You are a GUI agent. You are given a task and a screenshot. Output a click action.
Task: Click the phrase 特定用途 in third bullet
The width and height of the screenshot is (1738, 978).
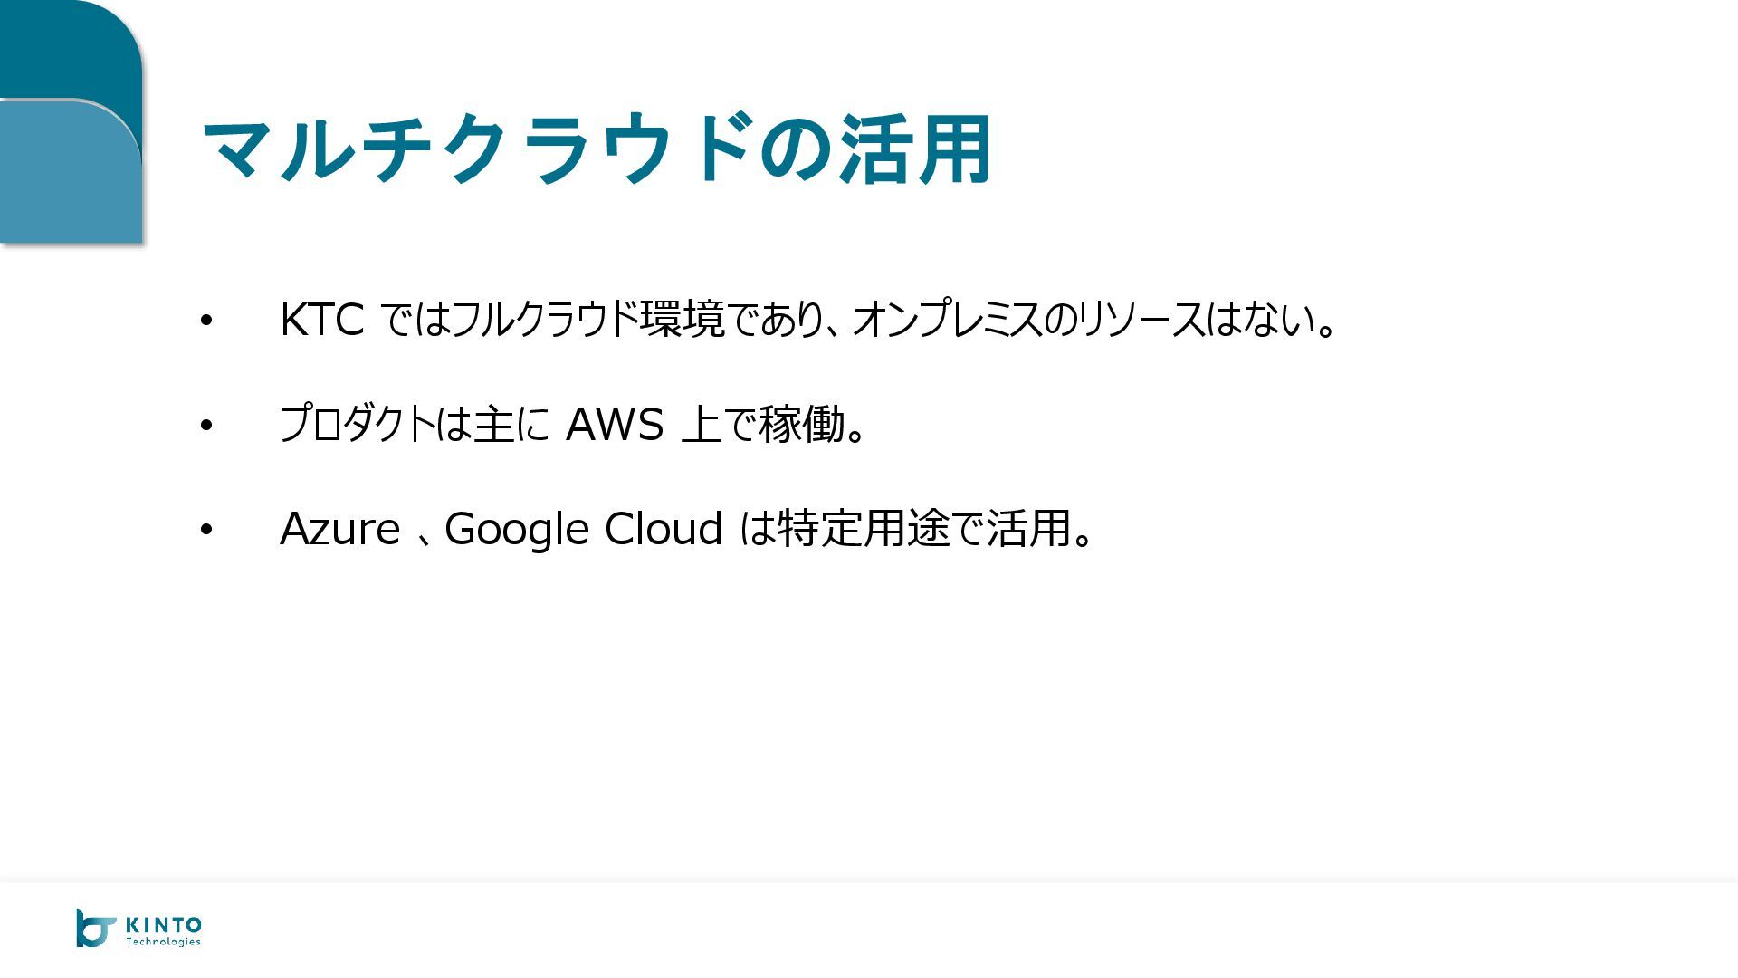click(x=863, y=529)
